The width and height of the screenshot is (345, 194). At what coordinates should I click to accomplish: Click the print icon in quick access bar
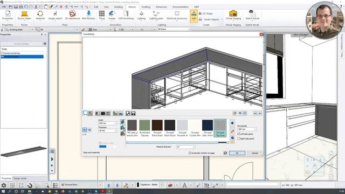[20, 7]
